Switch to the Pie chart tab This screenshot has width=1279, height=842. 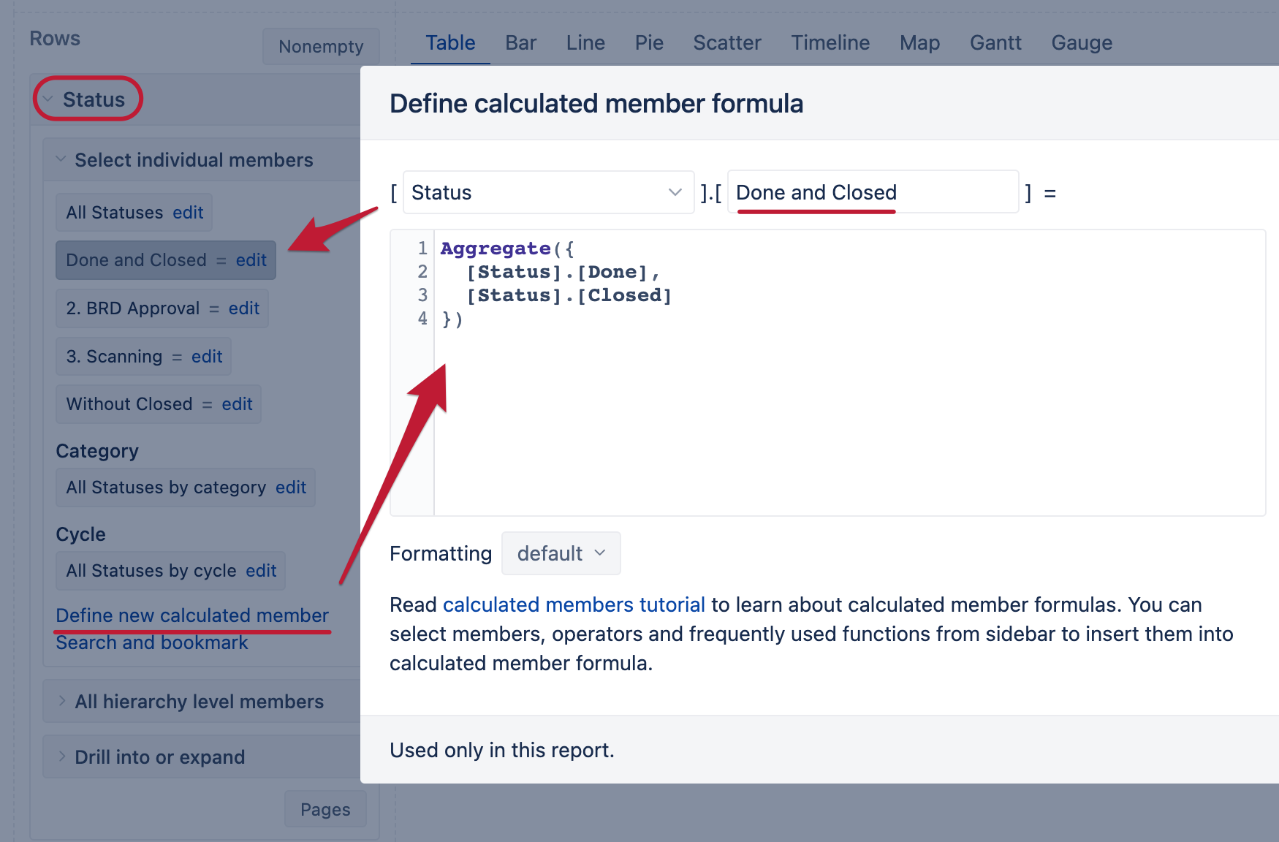pos(649,43)
